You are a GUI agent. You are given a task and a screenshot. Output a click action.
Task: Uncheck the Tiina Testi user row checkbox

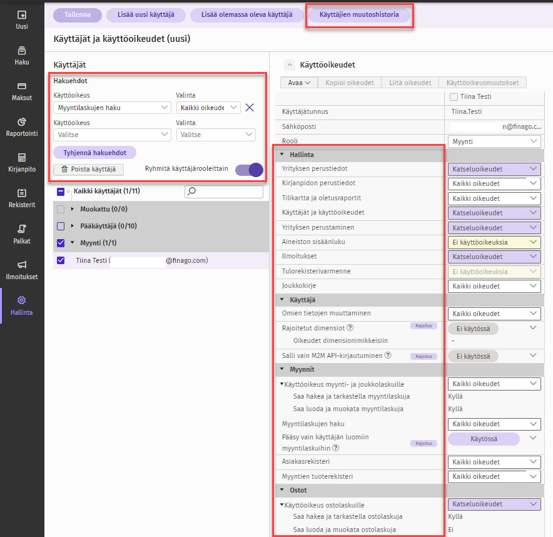pos(61,260)
